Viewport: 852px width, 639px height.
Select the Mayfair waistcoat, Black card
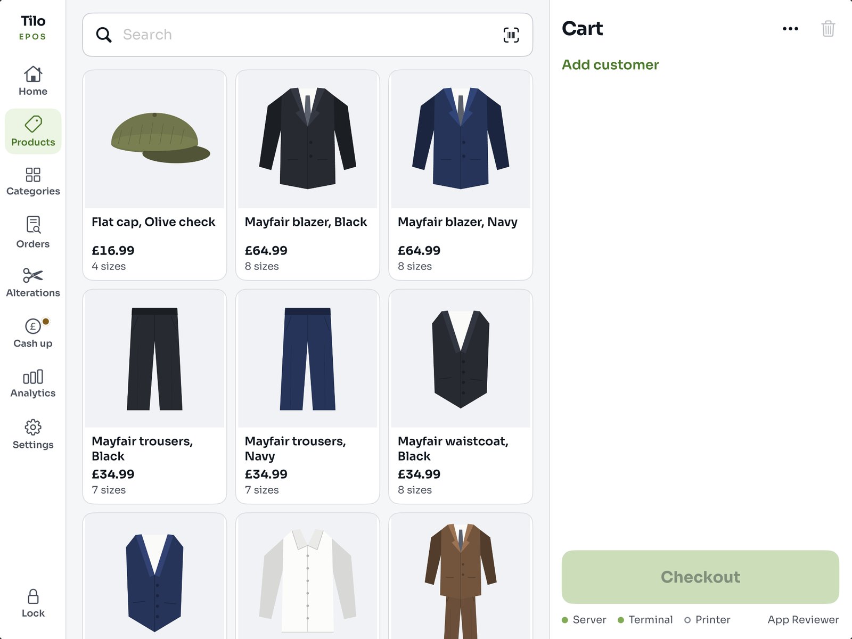461,397
